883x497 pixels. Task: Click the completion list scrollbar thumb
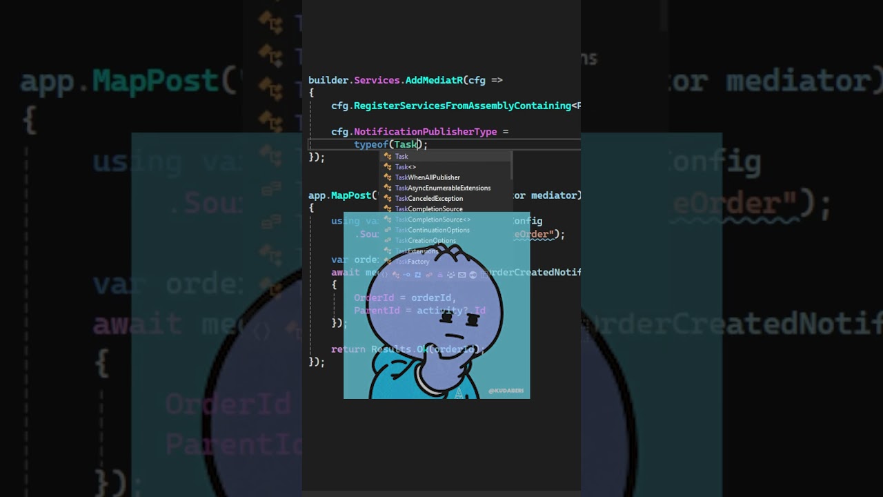pyautogui.click(x=511, y=166)
